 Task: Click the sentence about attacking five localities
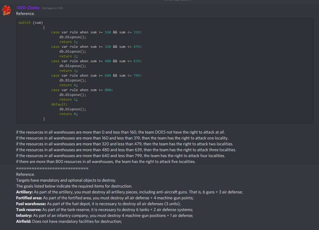point(106,162)
